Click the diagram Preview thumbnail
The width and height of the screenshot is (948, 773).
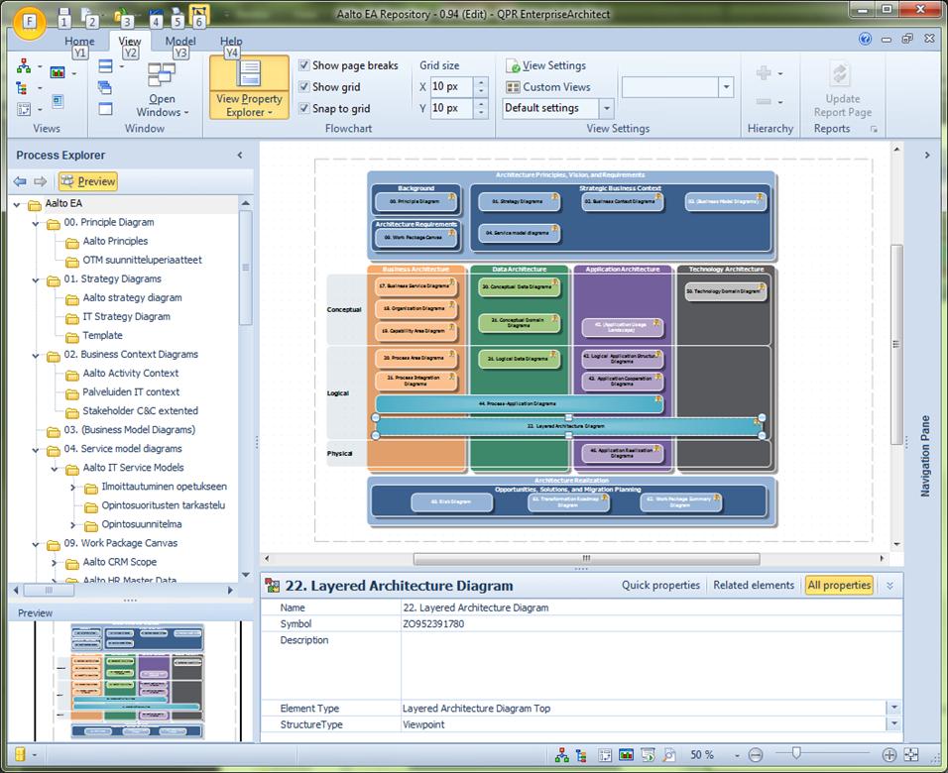point(137,681)
